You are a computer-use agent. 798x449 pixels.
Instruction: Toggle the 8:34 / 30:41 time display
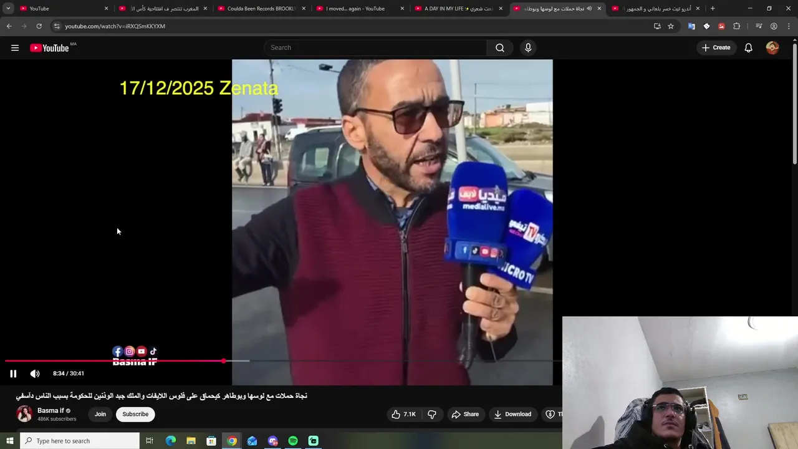(69, 374)
